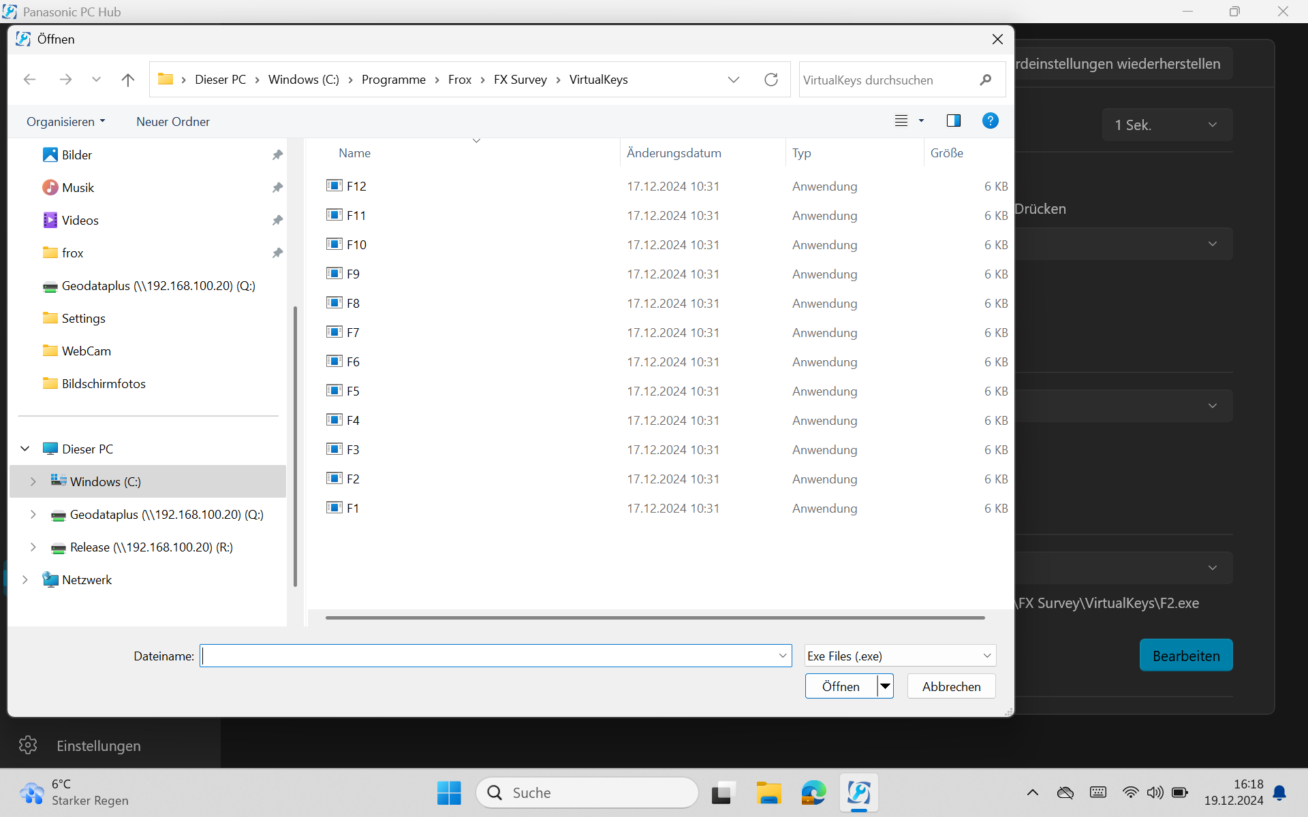Click the horizontal scrollbar in file list
The image size is (1308, 817).
pyautogui.click(x=654, y=618)
